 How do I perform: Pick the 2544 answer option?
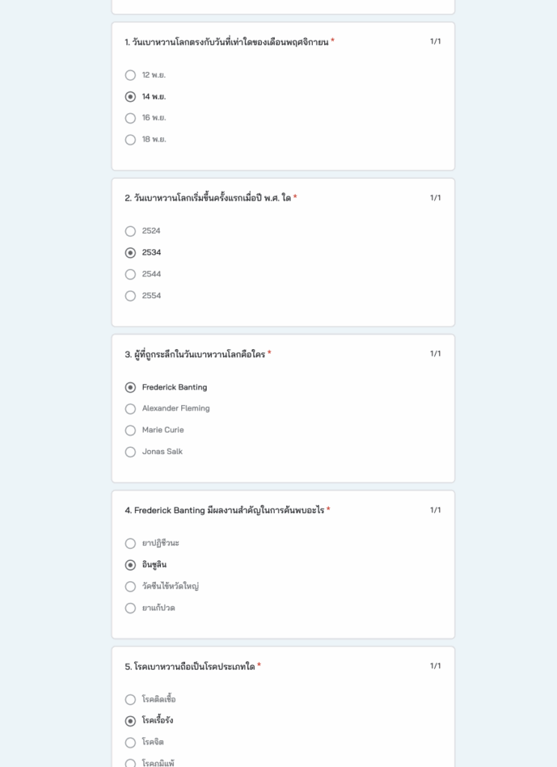tap(130, 274)
